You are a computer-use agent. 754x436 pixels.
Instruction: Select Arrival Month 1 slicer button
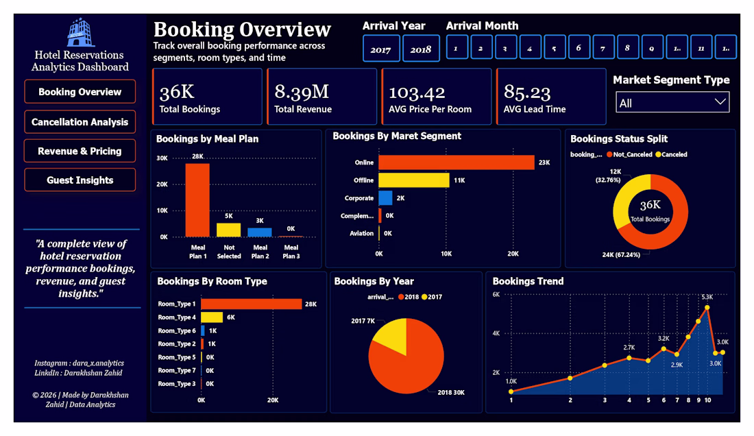pyautogui.click(x=457, y=47)
